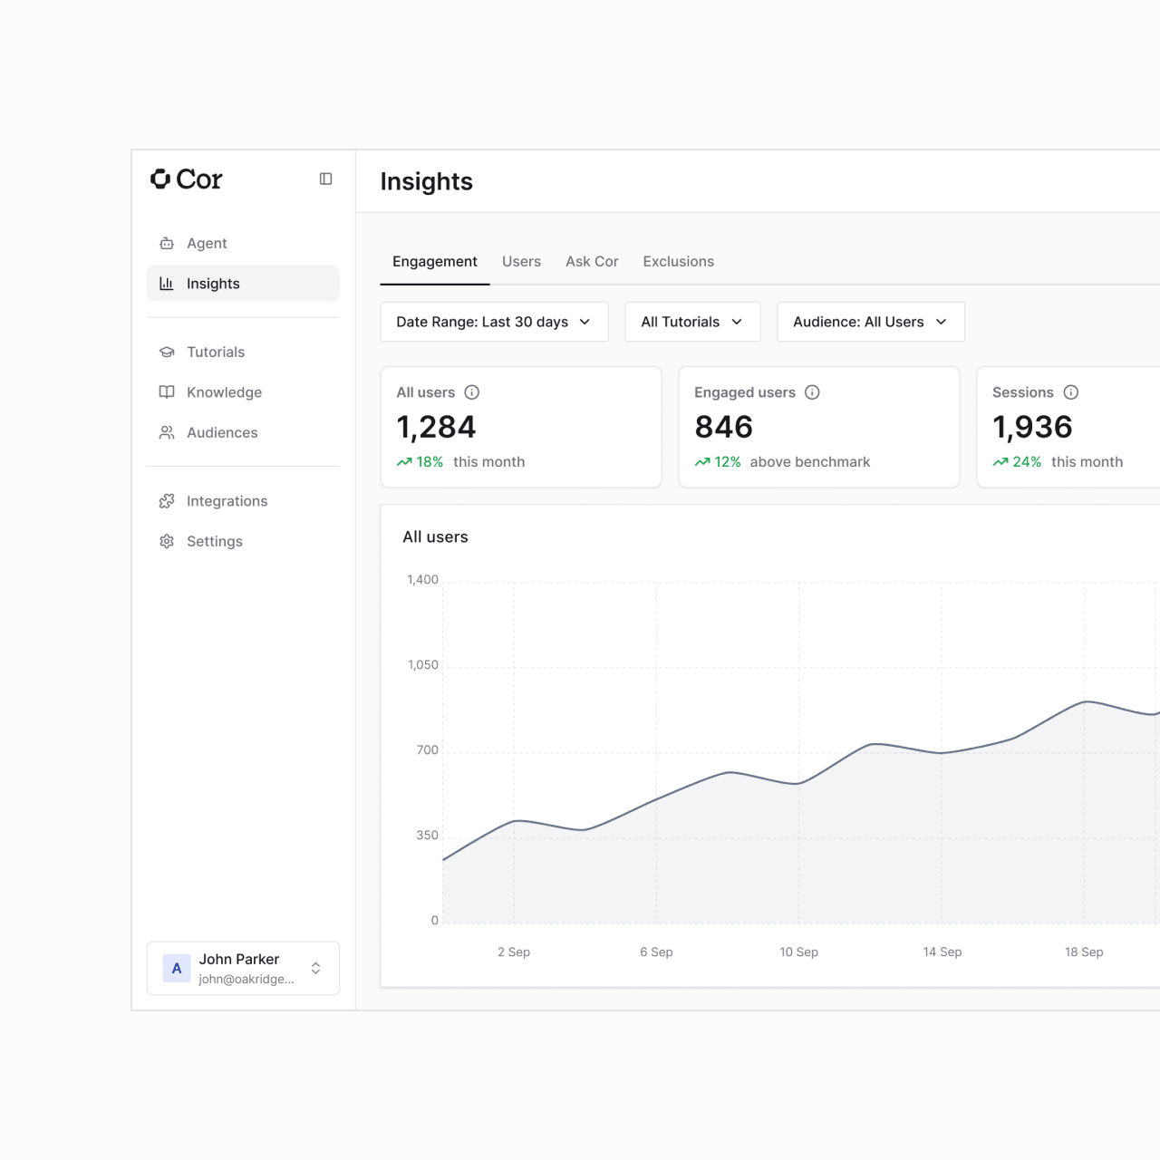Open the Audience: All Users dropdown
Image resolution: width=1160 pixels, height=1160 pixels.
tap(871, 322)
